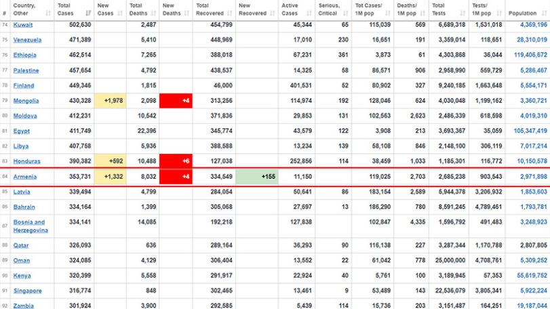Click Kuwait population link 4,369,196
Viewport: 550px width, 309px height.
point(534,25)
